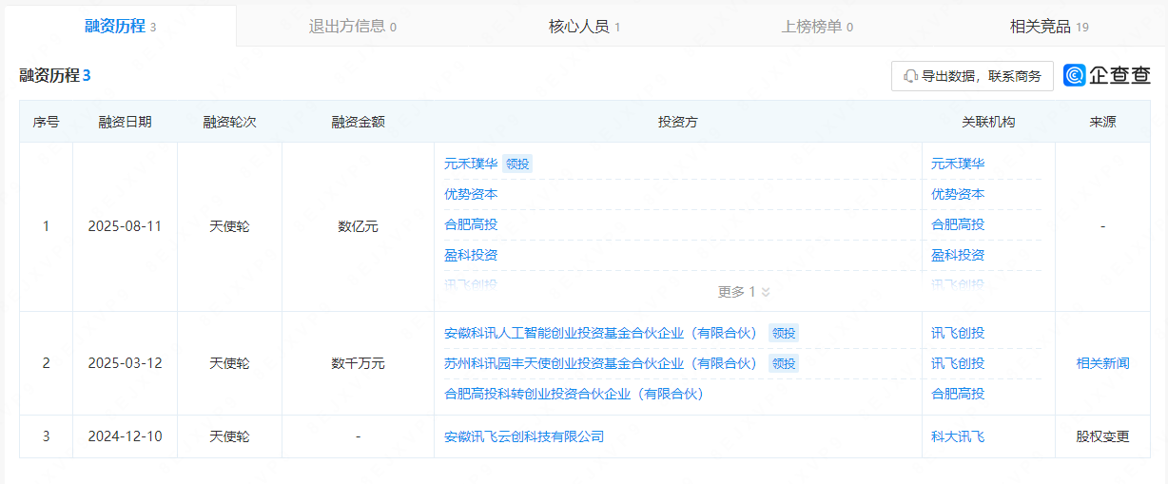Viewport: 1168px width, 484px height.
Task: Click date cell 2025-08-11
Action: pyautogui.click(x=125, y=226)
